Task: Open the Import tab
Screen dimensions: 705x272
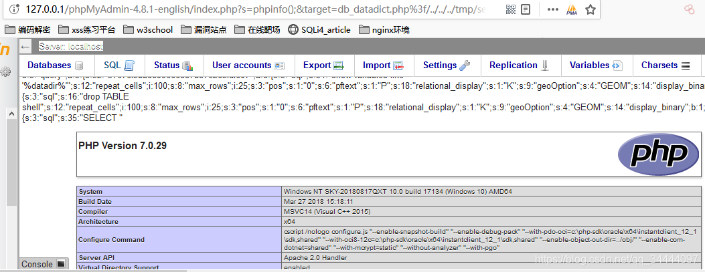Action: pos(384,65)
